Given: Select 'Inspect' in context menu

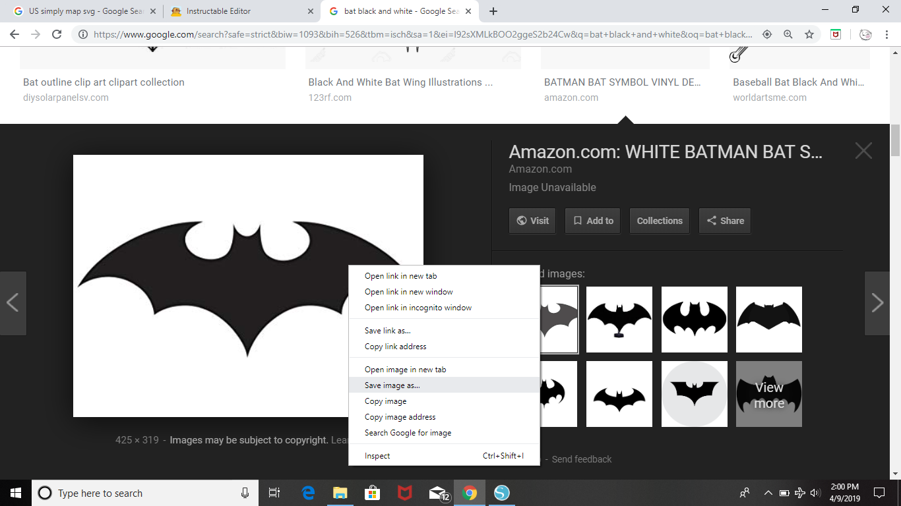Looking at the screenshot, I should coord(444,456).
